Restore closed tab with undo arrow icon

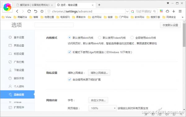(x=36, y=11)
